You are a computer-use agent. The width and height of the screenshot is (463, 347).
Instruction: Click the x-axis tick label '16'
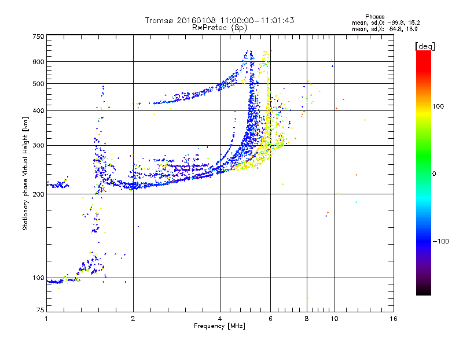(x=394, y=319)
